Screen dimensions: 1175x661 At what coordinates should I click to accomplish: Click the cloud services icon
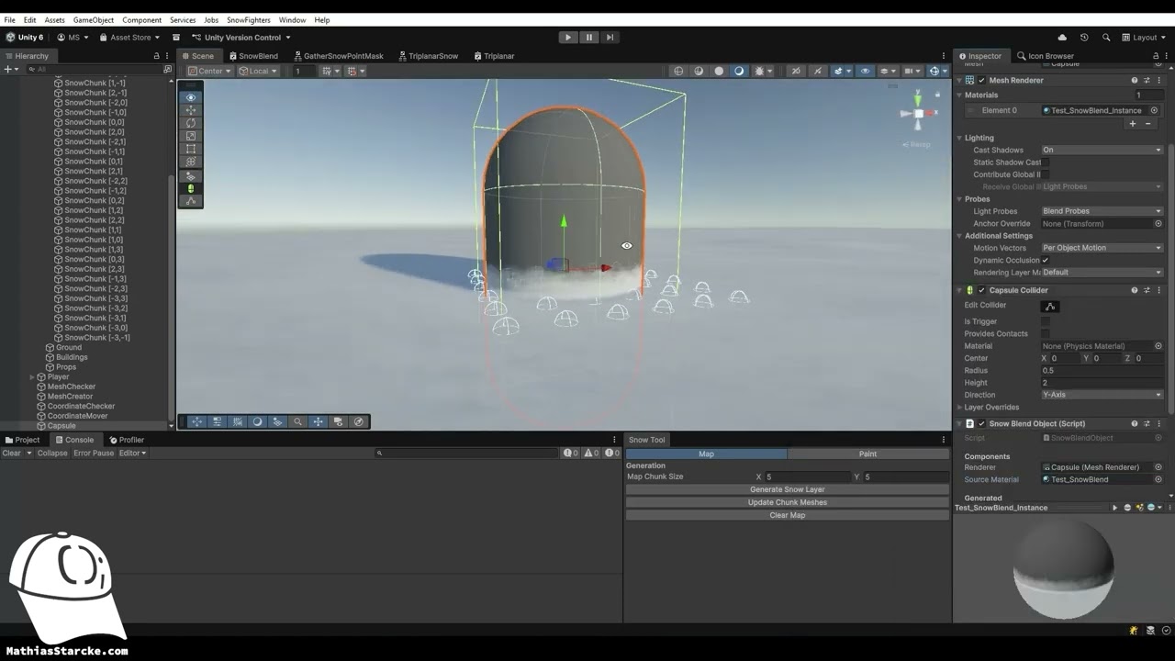pyautogui.click(x=1062, y=38)
